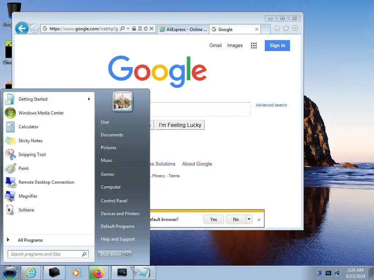View the security lock icon in address bar

coord(134,28)
